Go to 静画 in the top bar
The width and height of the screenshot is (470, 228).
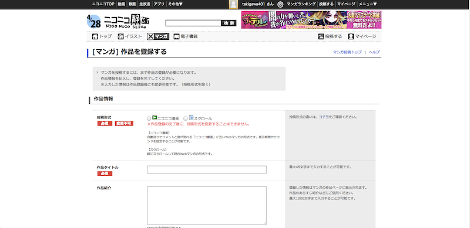pos(132,4)
